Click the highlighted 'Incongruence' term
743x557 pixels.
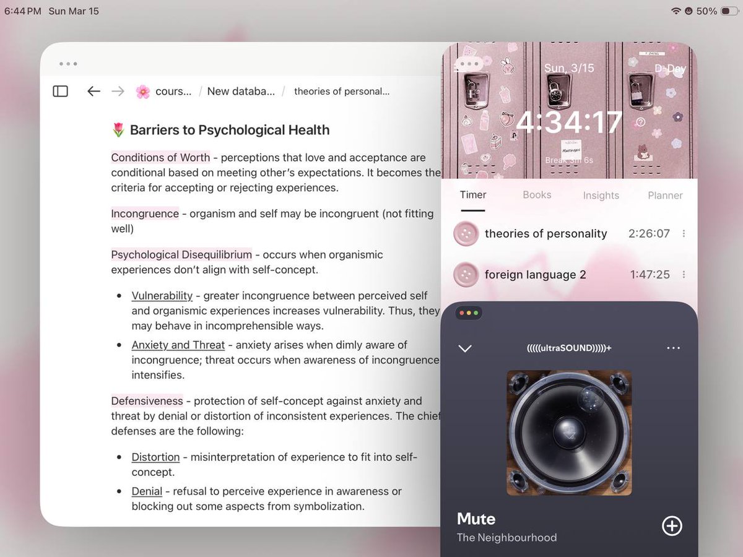coord(145,214)
